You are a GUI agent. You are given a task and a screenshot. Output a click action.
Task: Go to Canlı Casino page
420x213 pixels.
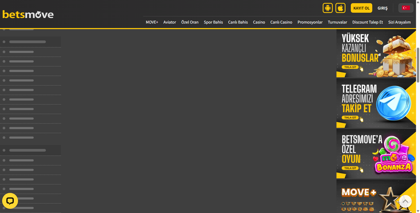281,22
